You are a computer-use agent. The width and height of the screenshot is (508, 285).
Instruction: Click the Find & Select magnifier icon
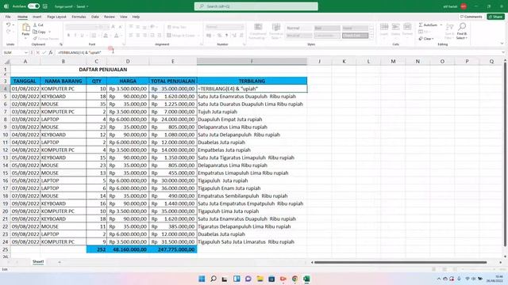coord(462,27)
